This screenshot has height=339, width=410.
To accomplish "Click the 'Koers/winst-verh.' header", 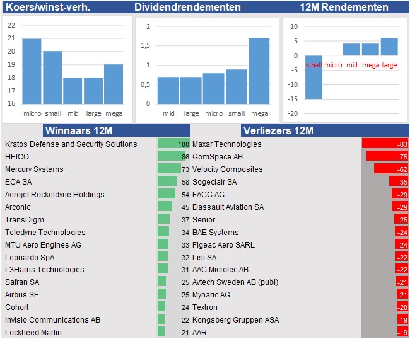I will point(48,7).
